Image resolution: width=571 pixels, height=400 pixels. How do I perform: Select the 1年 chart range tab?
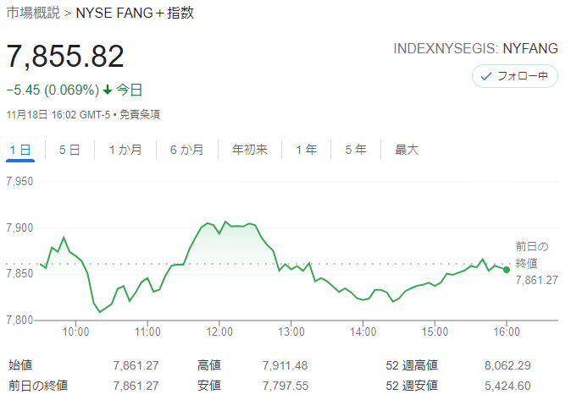point(307,150)
